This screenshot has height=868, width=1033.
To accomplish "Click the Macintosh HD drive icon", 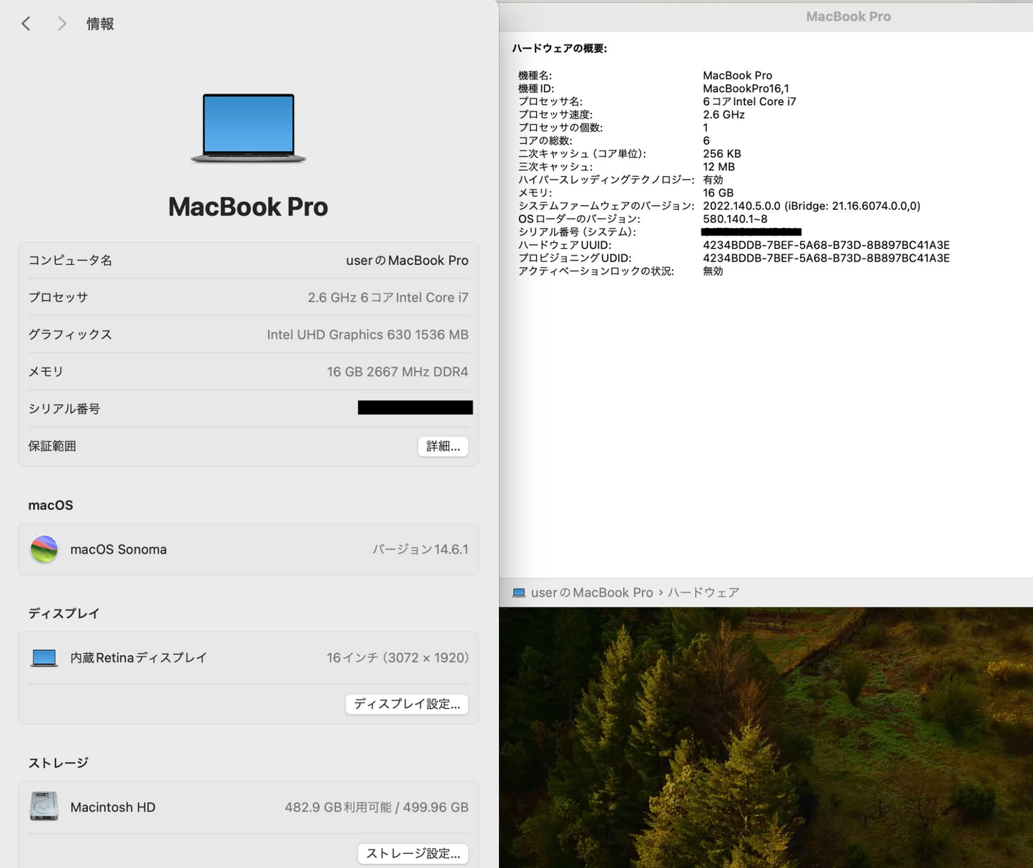I will (44, 807).
